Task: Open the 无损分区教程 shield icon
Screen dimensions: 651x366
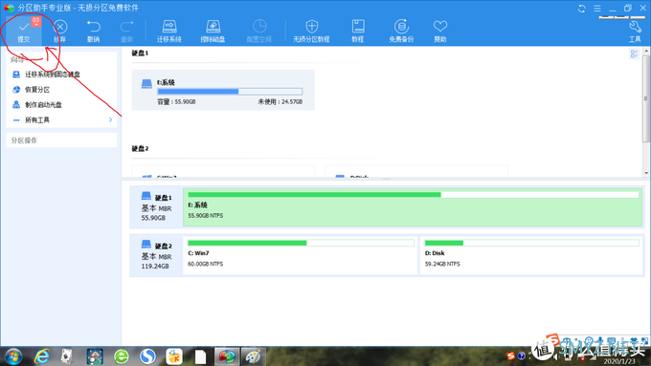Action: click(311, 27)
